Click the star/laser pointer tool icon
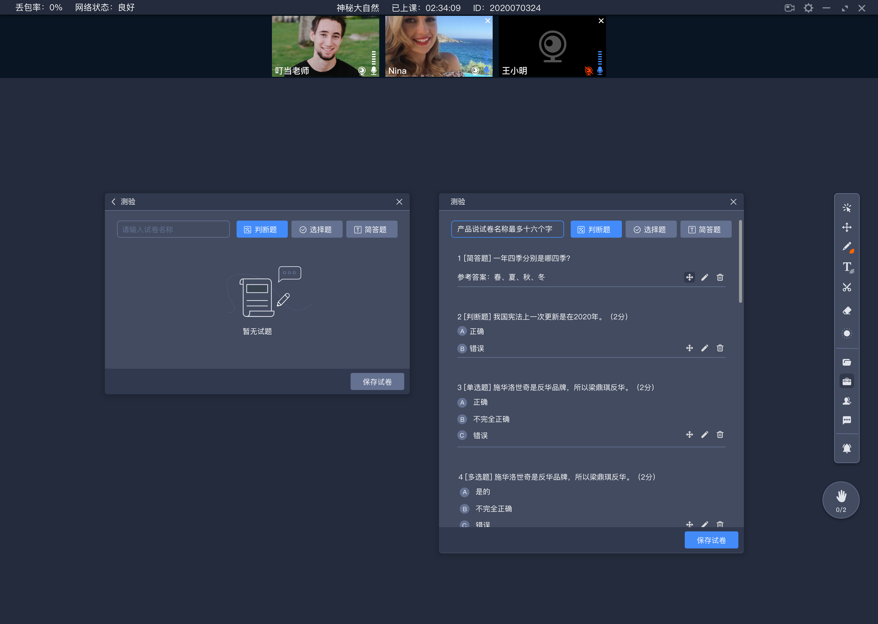The width and height of the screenshot is (878, 624). (x=846, y=207)
